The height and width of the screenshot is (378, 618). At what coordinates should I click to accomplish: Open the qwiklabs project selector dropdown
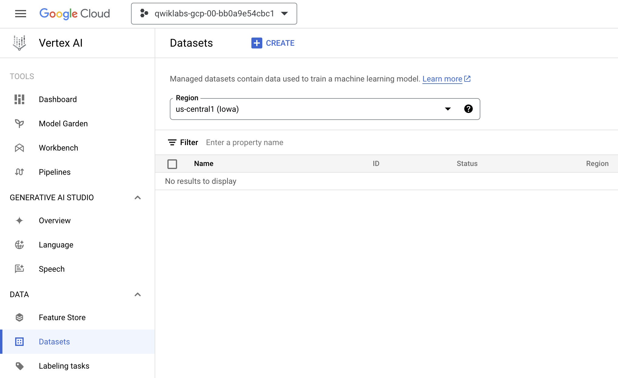214,14
